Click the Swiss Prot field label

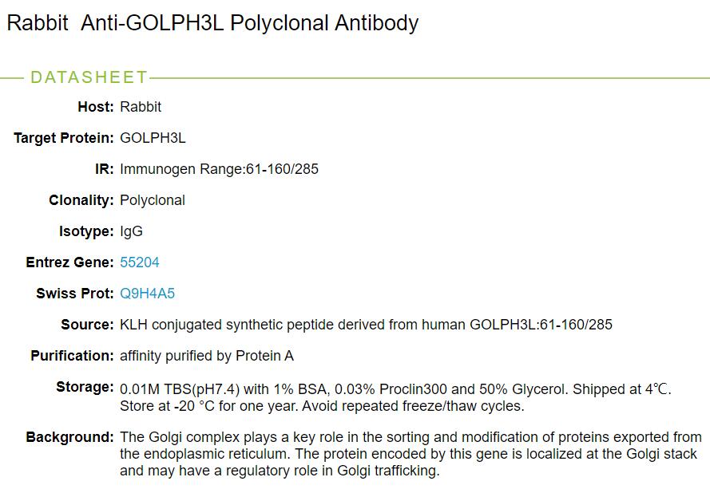[75, 294]
